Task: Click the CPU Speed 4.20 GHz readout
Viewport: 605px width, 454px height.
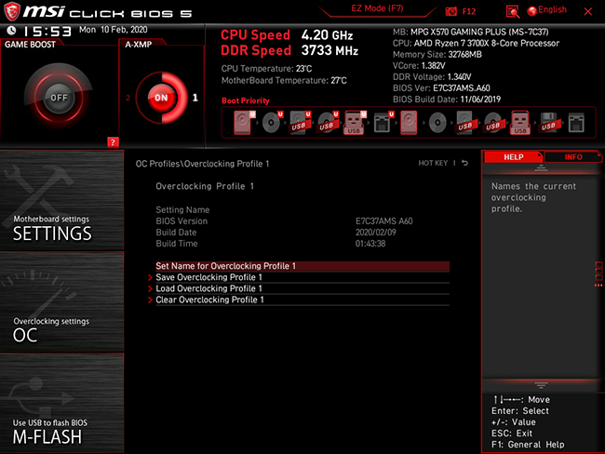Action: [287, 35]
